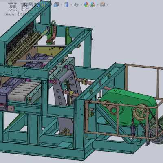Image resolution: width=163 pixels, height=163 pixels.
Task: Expand the dropdown arrow after View Settings
Action: coord(108,5)
